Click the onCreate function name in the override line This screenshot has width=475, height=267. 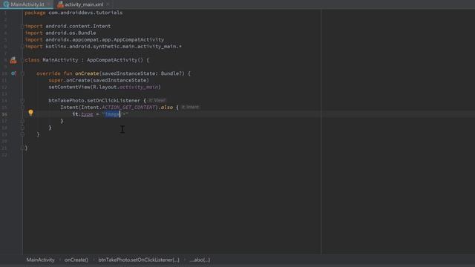click(x=87, y=73)
